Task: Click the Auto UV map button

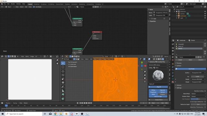Action: [158, 97]
